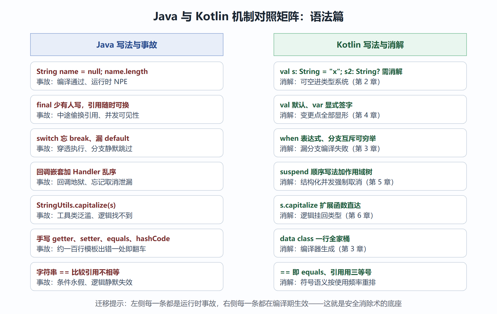The height and width of the screenshot is (314, 497).
Task: Click '事故：回调地狱、忘记取消泄漏' line
Action: click(x=84, y=182)
